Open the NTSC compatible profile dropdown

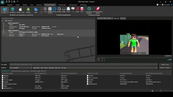coord(21,68)
